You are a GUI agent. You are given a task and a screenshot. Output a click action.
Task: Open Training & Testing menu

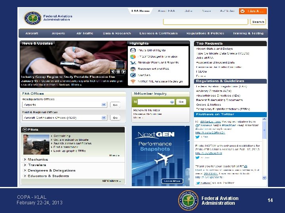click(x=248, y=33)
